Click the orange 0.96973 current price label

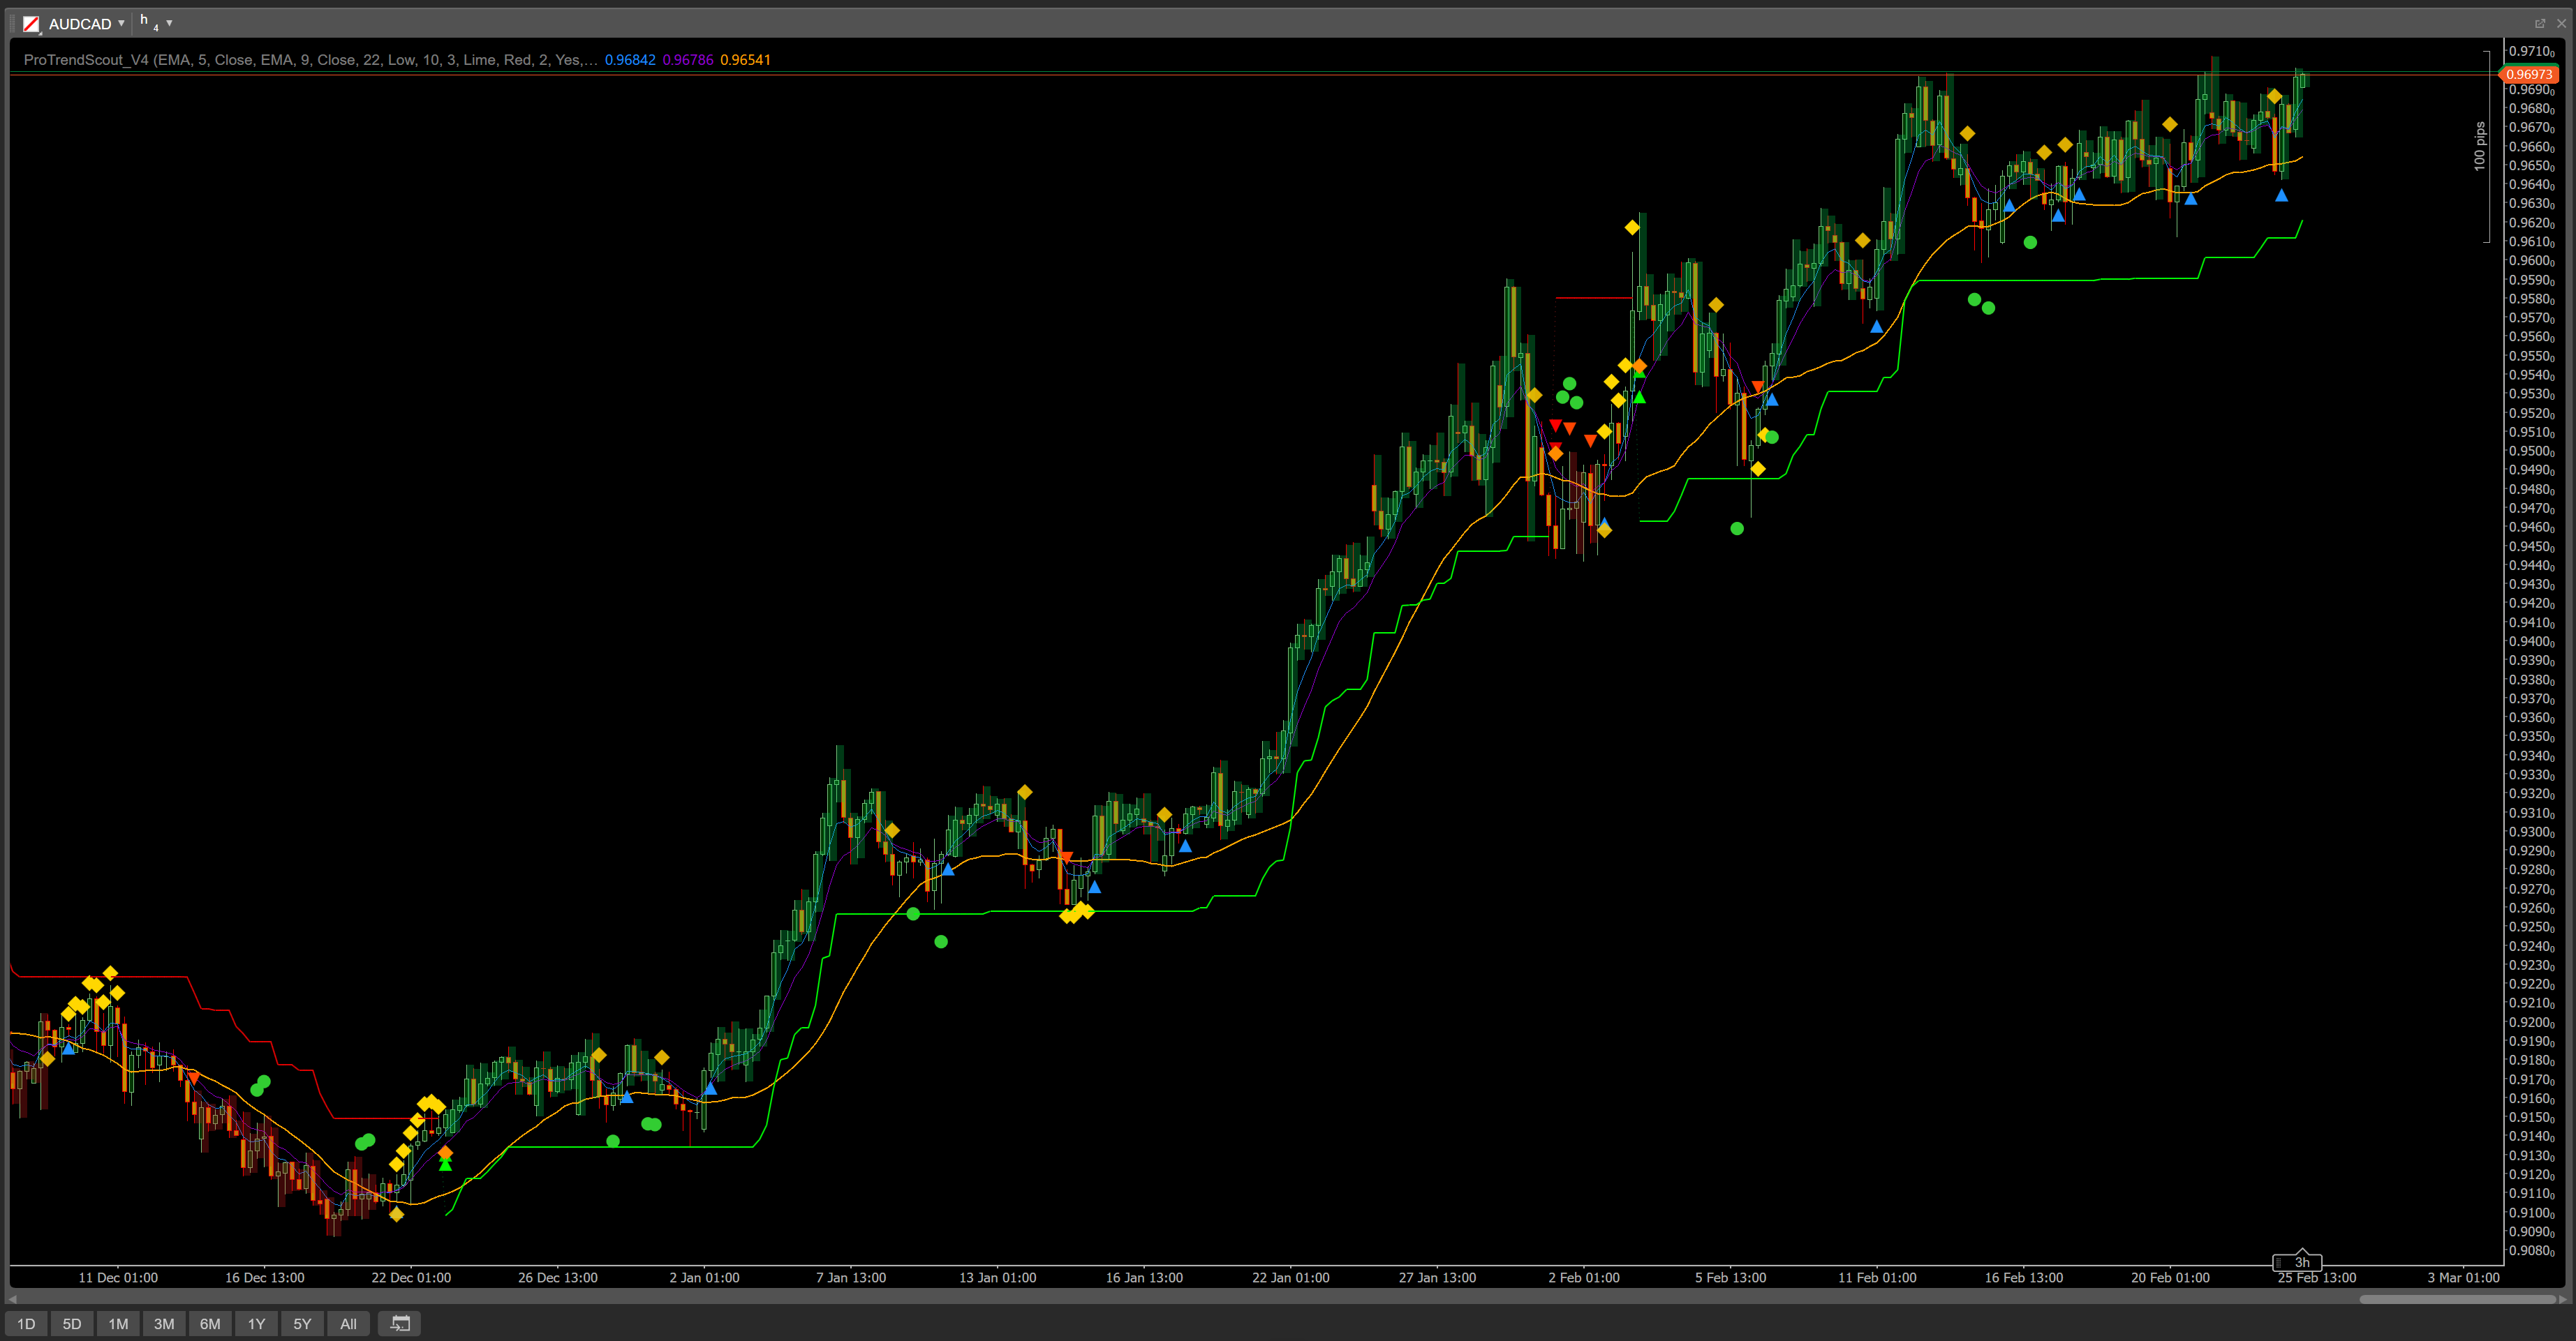click(2529, 74)
